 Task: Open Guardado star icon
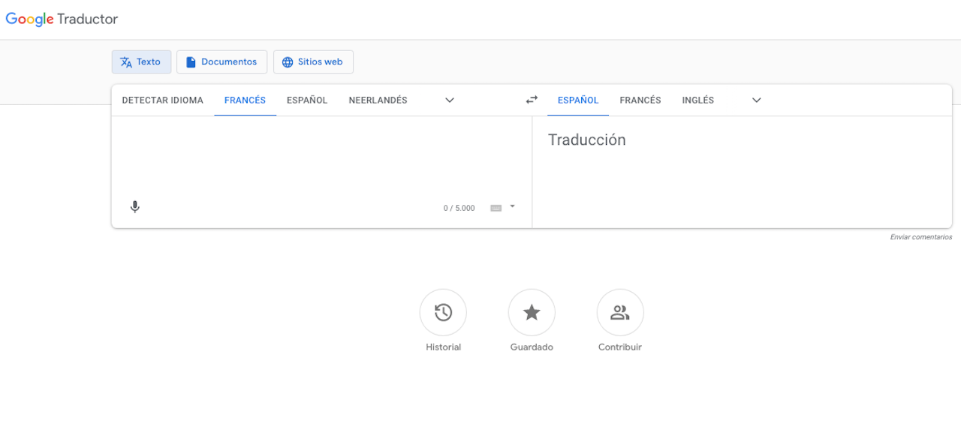[x=532, y=312]
